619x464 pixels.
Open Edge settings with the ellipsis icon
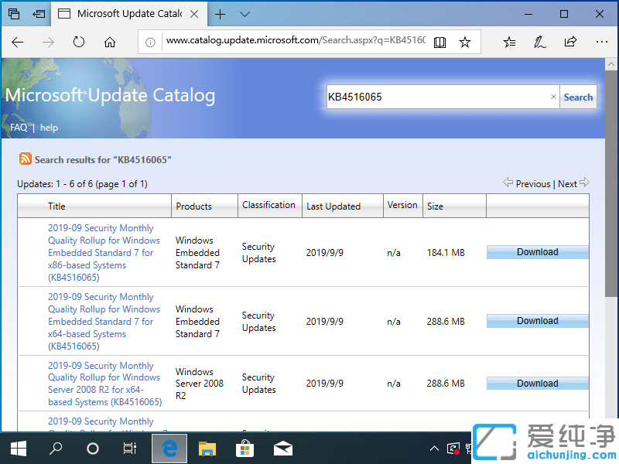602,43
